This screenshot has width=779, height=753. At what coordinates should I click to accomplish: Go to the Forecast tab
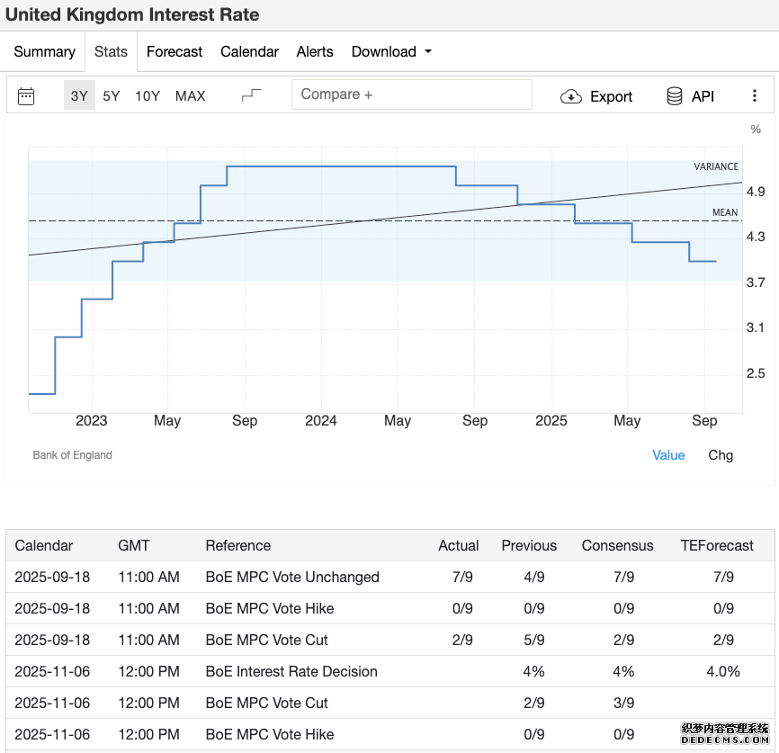pyautogui.click(x=175, y=51)
